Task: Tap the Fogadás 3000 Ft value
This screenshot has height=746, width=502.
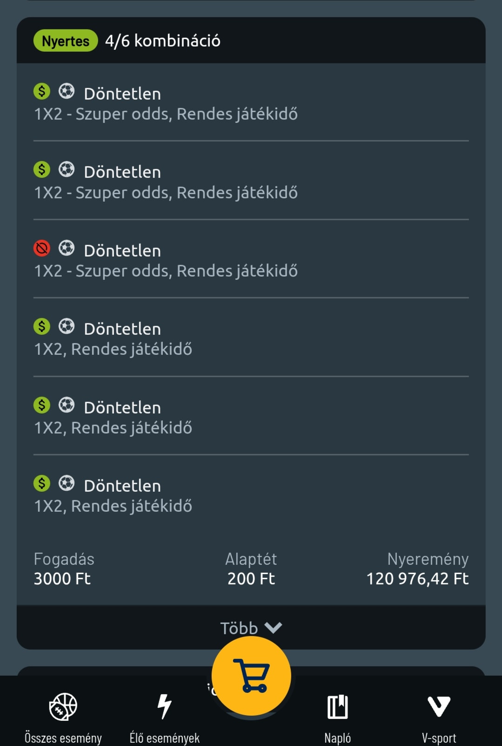Action: [x=62, y=579]
